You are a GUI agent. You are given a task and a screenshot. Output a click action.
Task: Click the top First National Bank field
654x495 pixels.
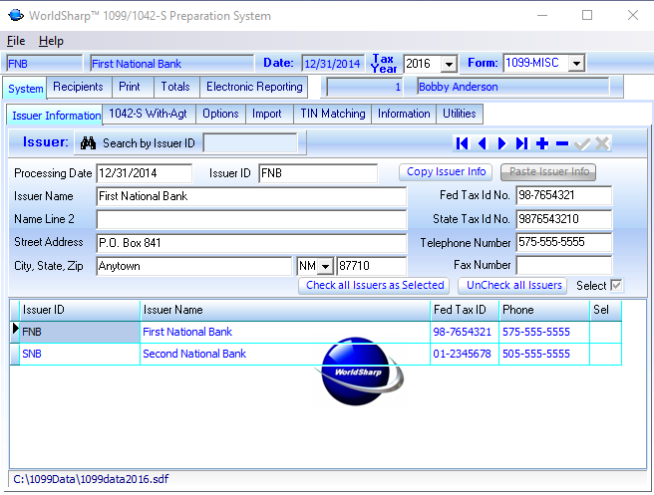click(x=171, y=64)
